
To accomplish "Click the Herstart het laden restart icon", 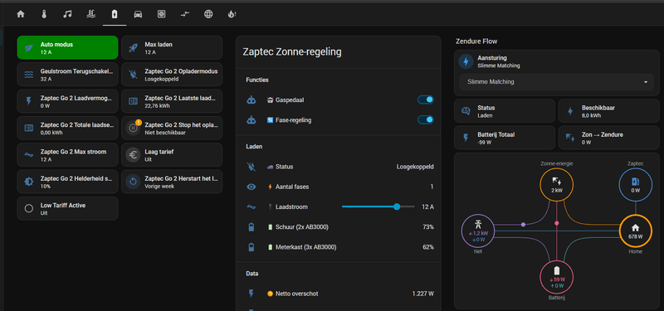I will (133, 182).
